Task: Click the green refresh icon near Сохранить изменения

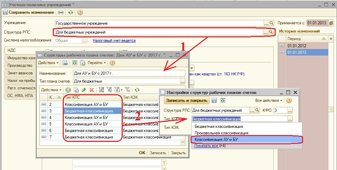Action: [71, 12]
